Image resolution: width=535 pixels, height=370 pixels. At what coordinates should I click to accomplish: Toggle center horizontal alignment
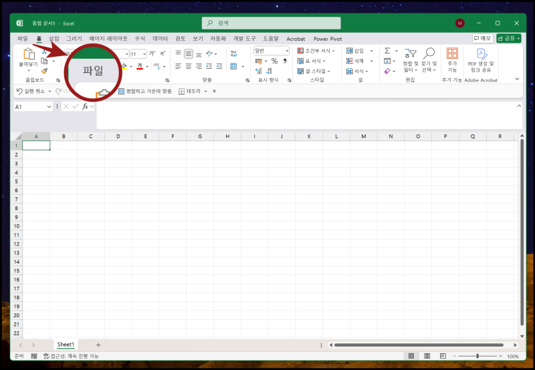189,66
